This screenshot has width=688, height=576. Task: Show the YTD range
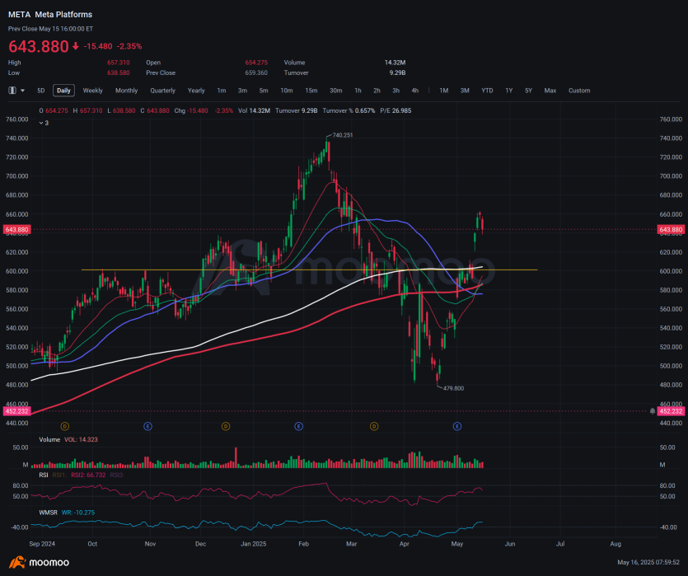[487, 91]
